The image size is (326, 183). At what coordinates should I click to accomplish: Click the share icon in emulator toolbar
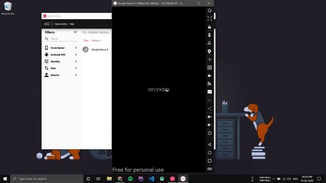209,108
